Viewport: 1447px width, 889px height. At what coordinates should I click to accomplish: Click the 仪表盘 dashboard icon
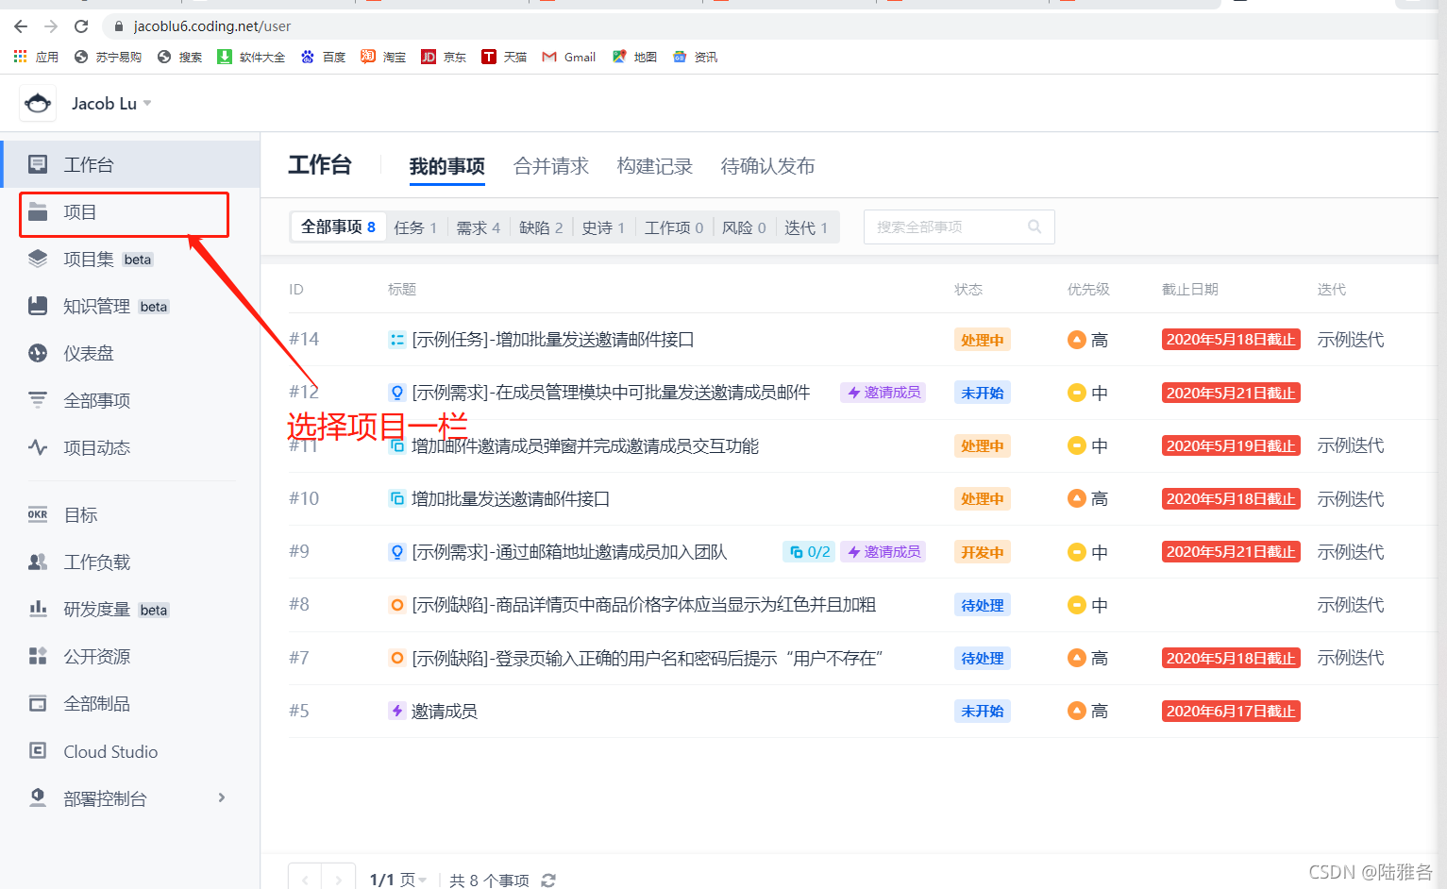coord(38,353)
